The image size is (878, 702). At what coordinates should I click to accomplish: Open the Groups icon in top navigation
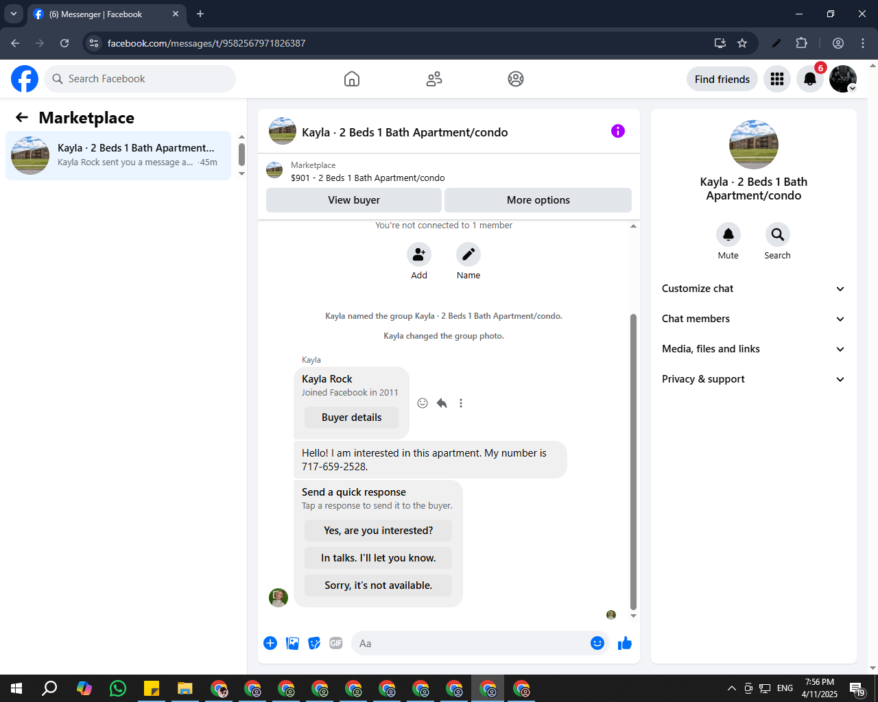(516, 79)
